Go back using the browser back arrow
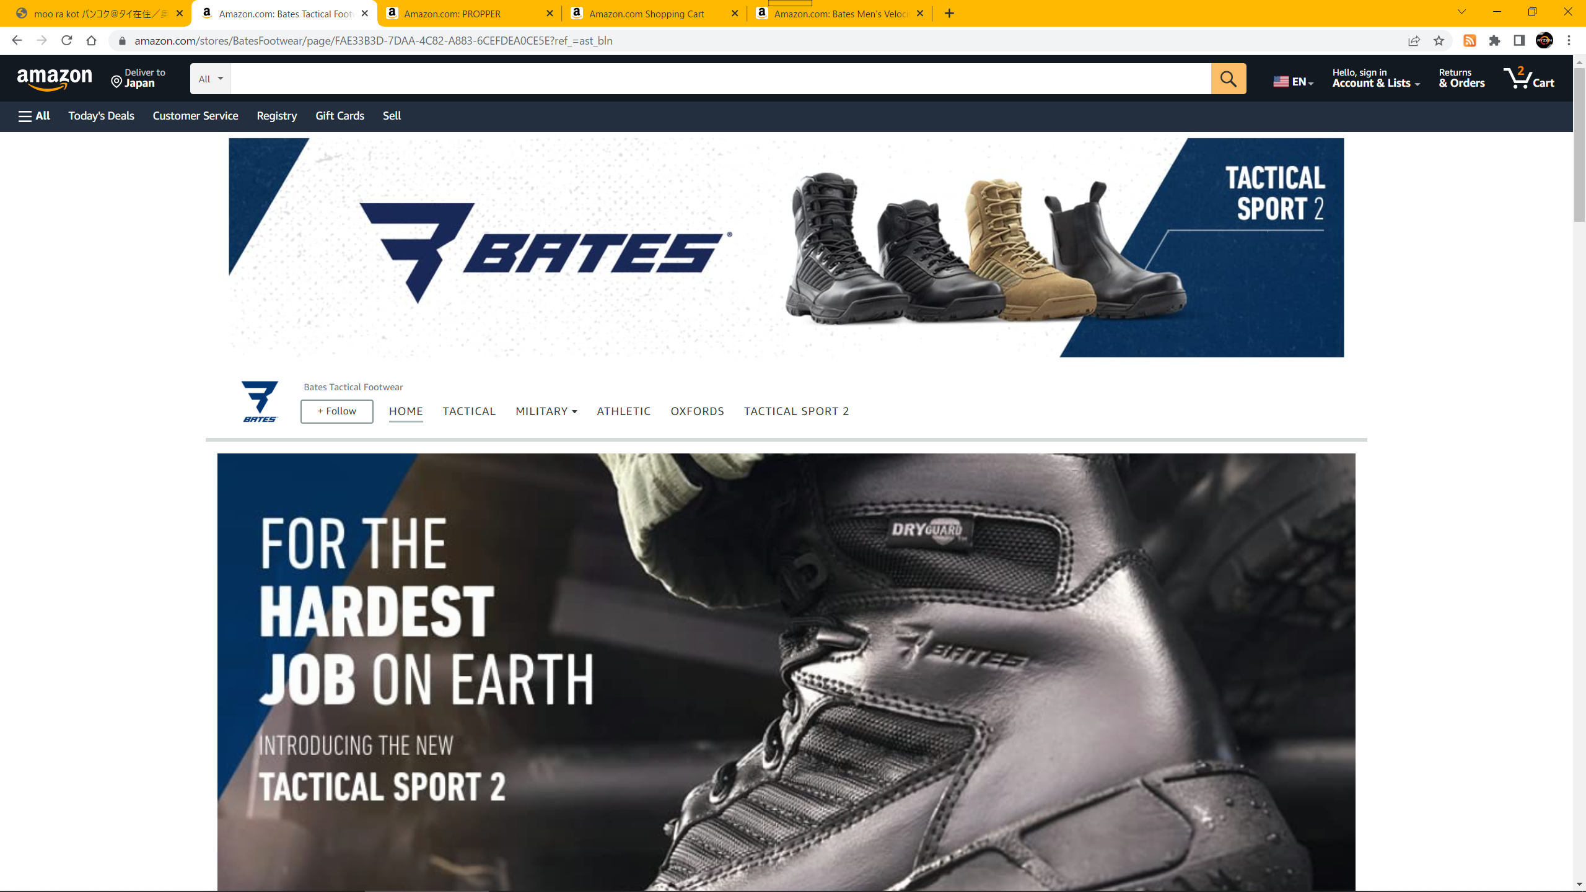The height and width of the screenshot is (892, 1586). click(17, 40)
